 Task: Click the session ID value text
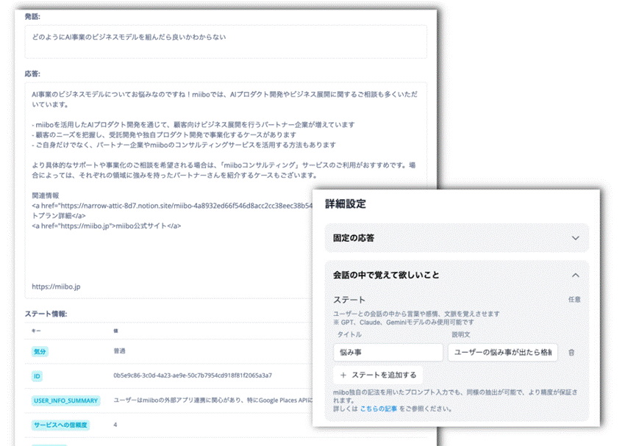(193, 375)
